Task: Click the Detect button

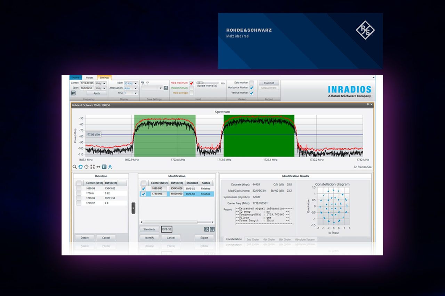Action: 84,238
